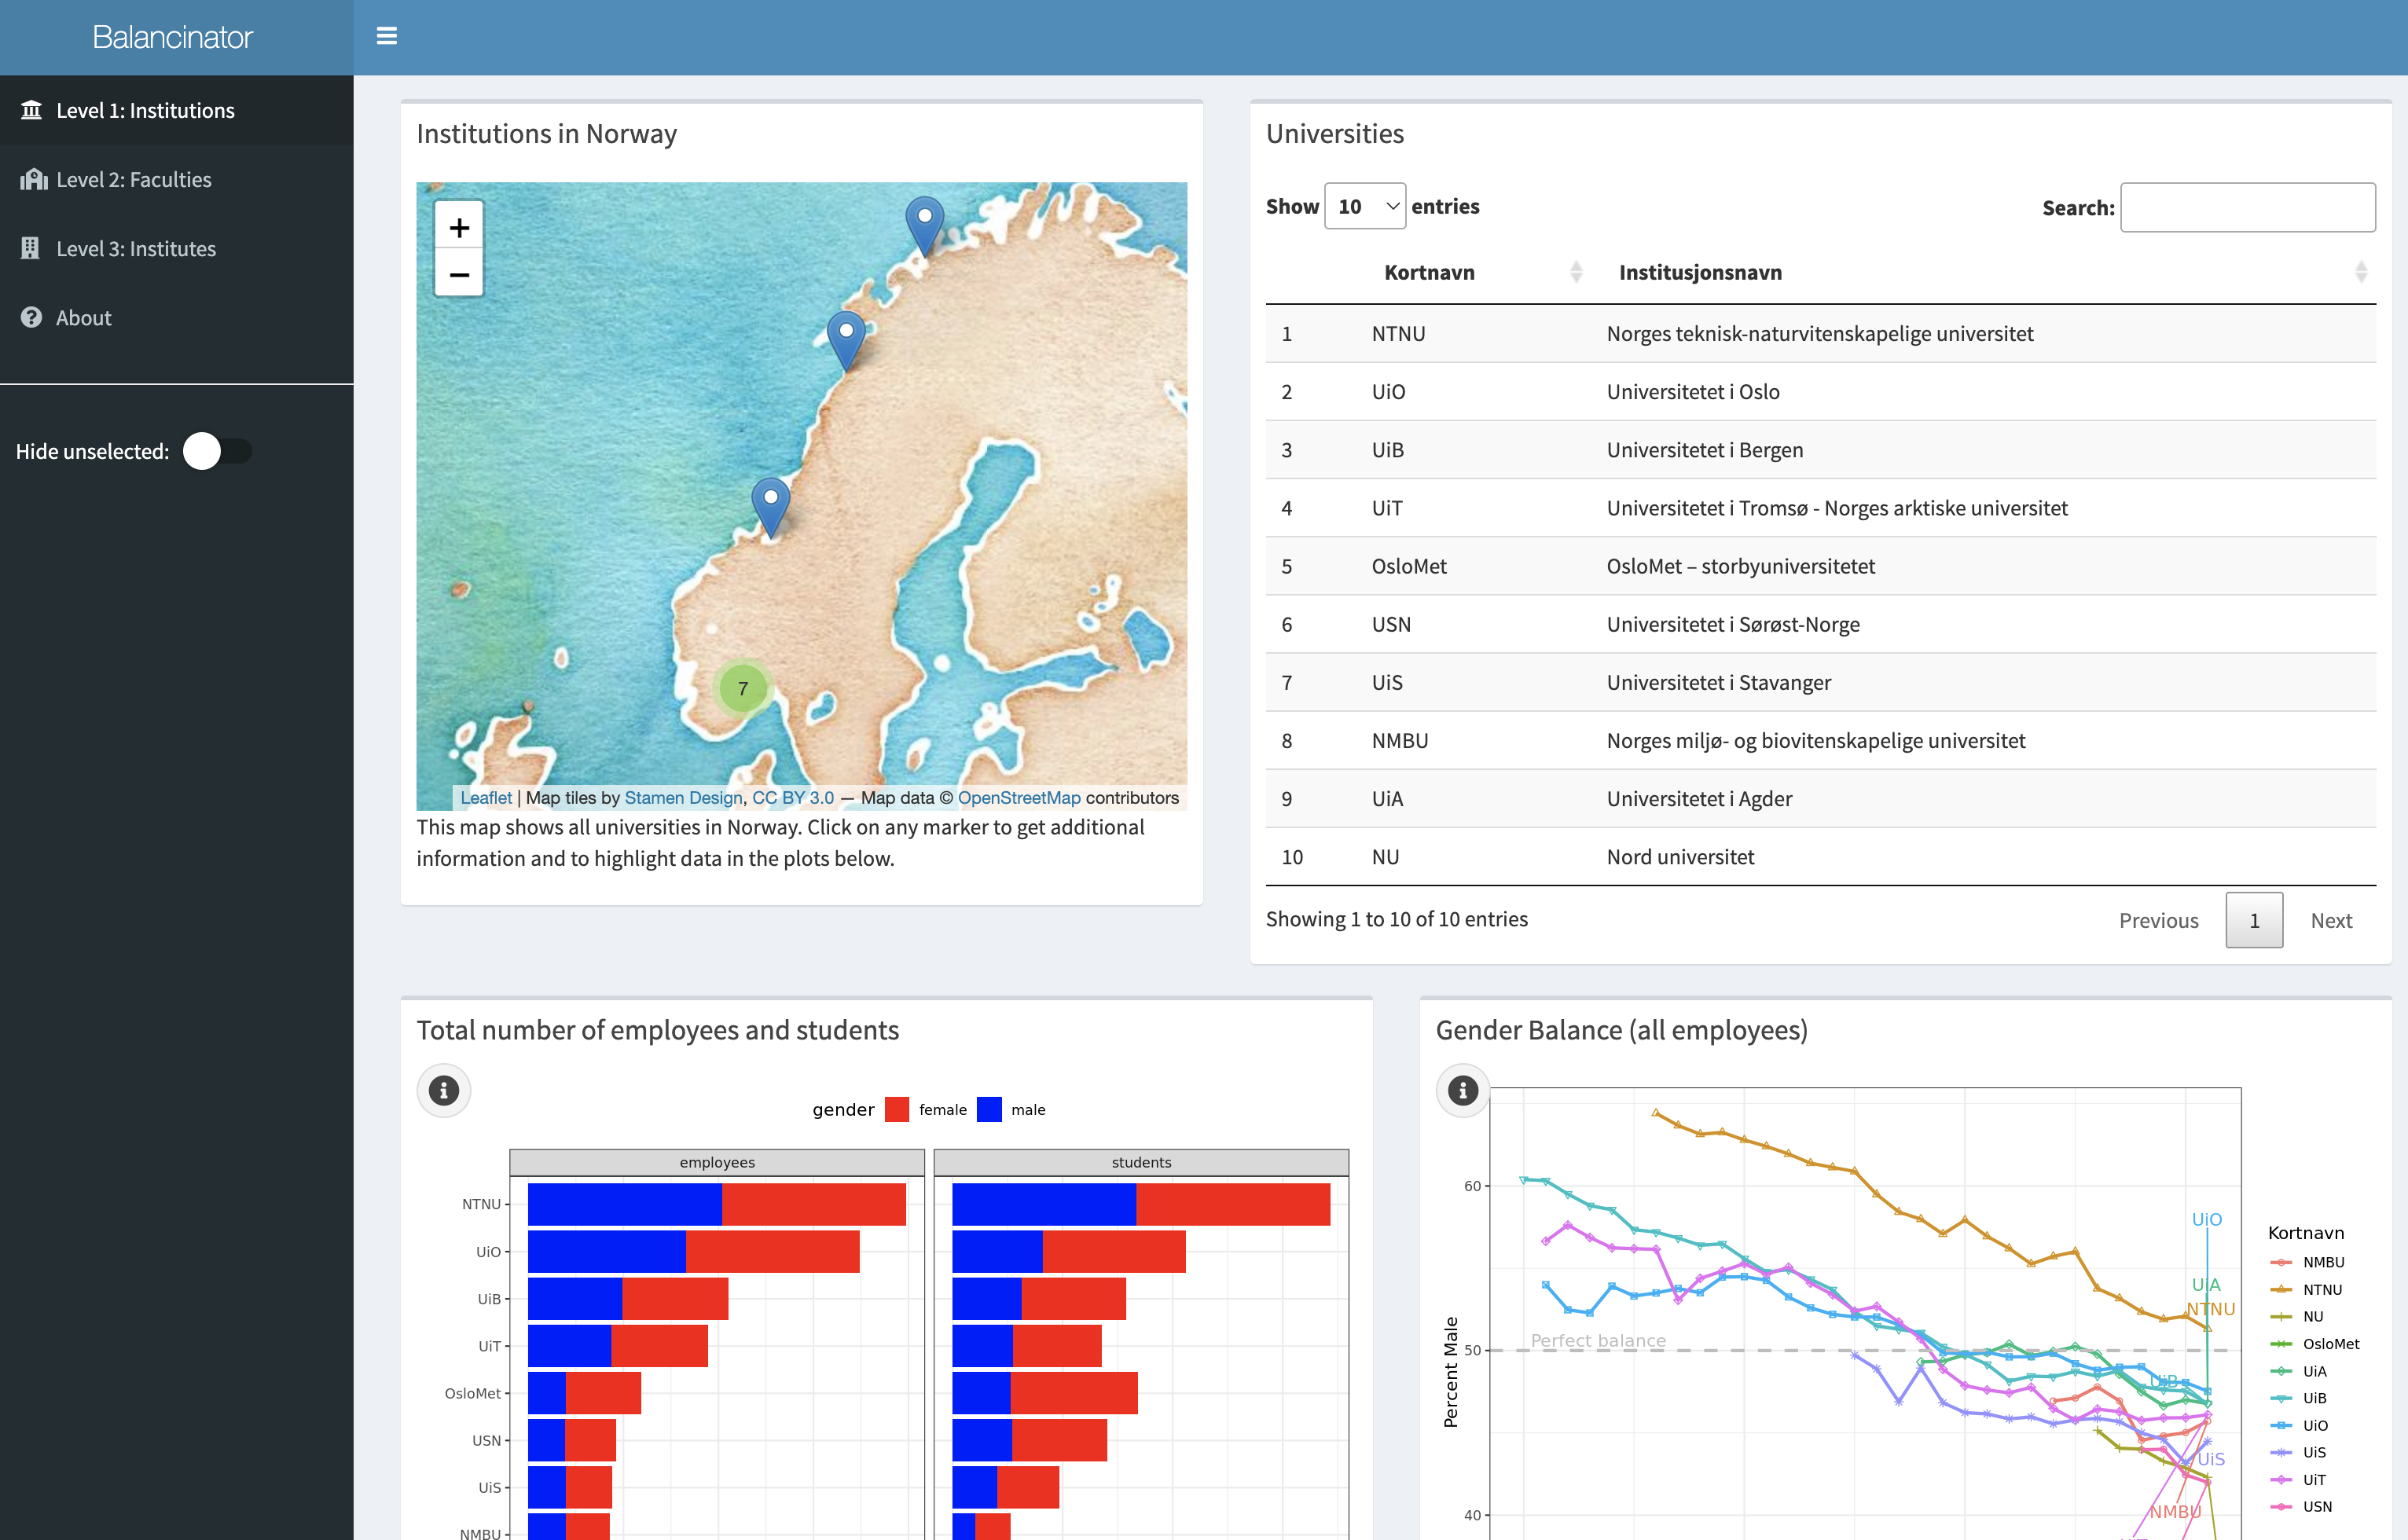Open the CC BY 3.0 license link
The width and height of the screenshot is (2408, 1540).
(x=793, y=797)
